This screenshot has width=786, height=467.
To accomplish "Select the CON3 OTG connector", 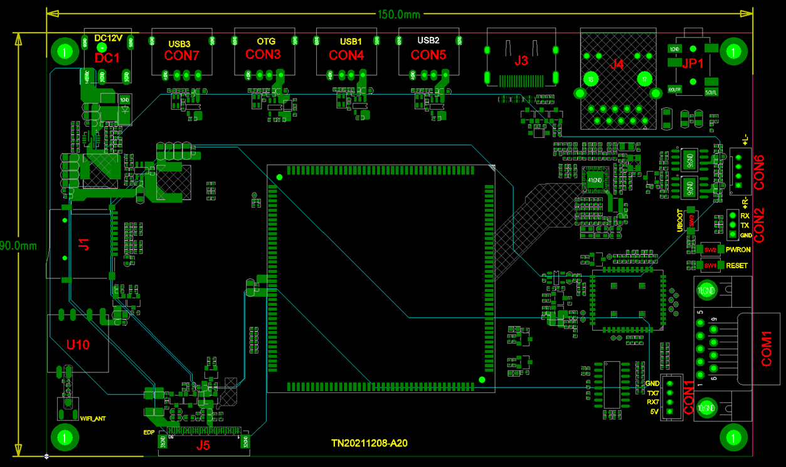I will pyautogui.click(x=263, y=55).
